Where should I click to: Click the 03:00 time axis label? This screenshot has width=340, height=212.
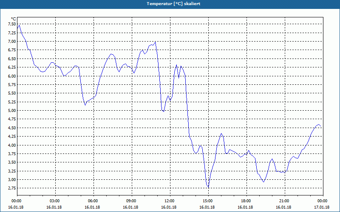pos(56,201)
